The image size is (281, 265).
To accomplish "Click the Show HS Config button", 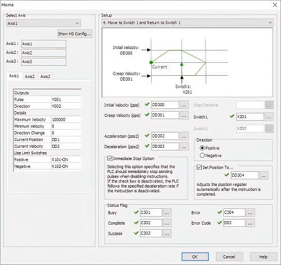I will point(75,34).
